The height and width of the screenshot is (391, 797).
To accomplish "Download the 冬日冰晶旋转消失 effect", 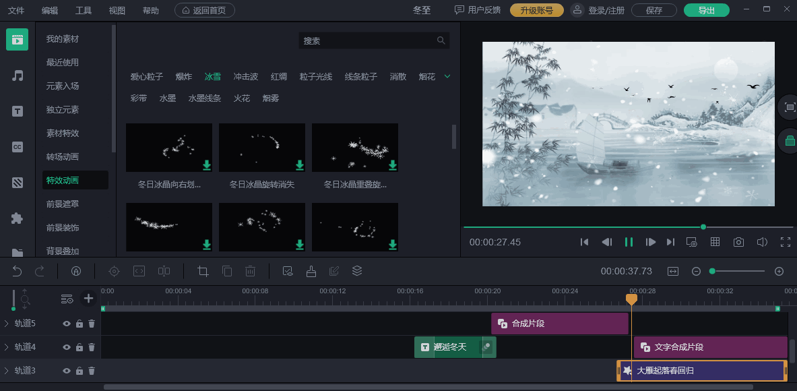I will coord(300,165).
